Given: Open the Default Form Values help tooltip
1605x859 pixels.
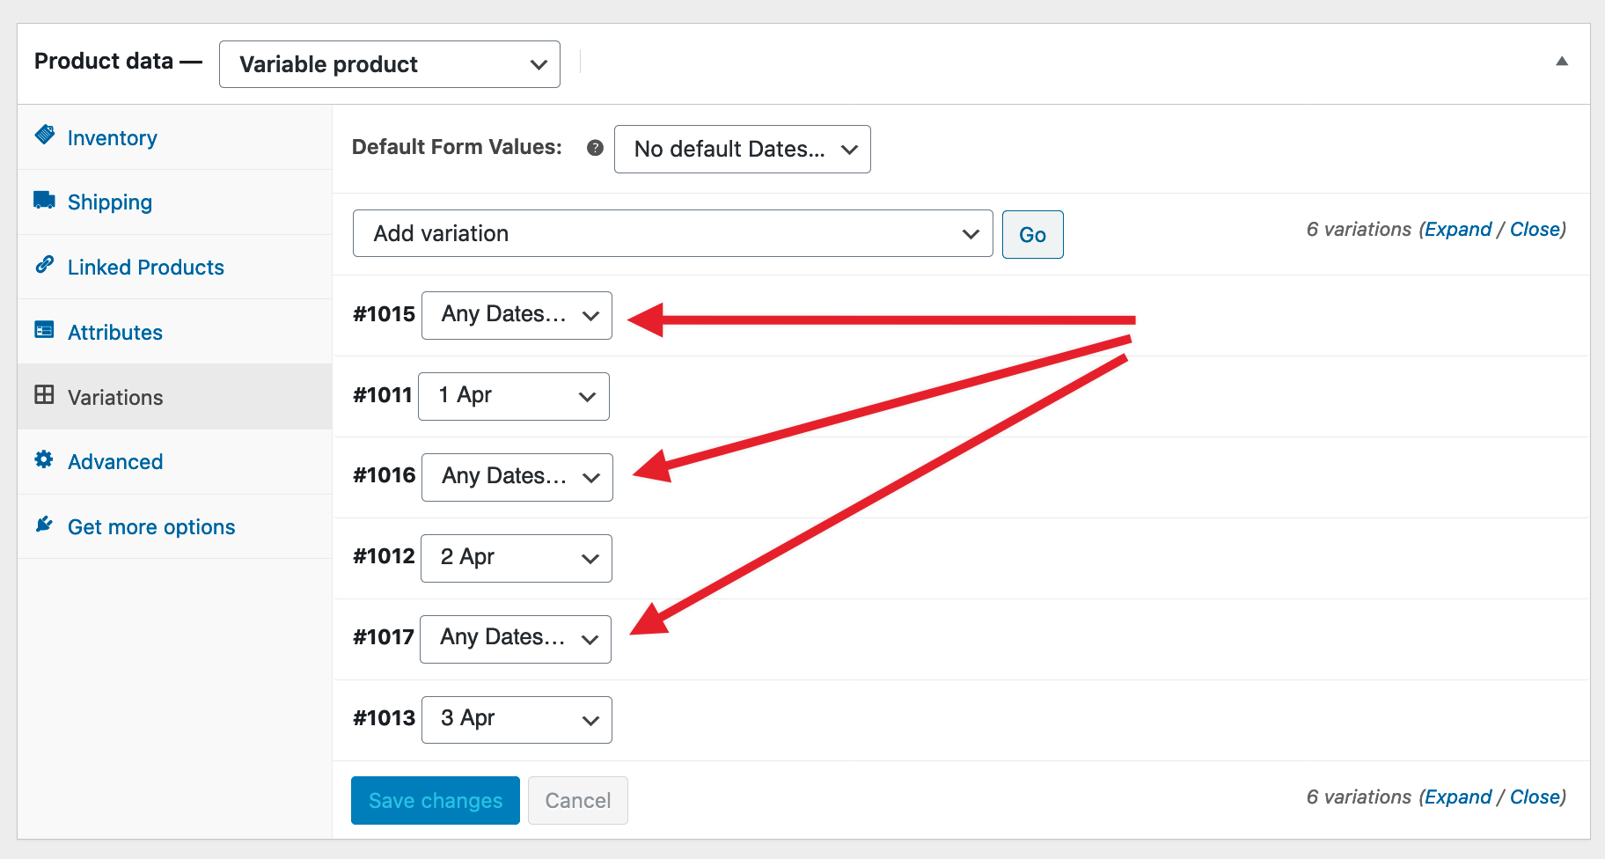Looking at the screenshot, I should point(595,148).
